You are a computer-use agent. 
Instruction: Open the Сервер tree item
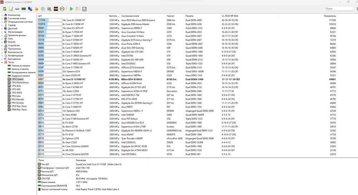[12, 25]
